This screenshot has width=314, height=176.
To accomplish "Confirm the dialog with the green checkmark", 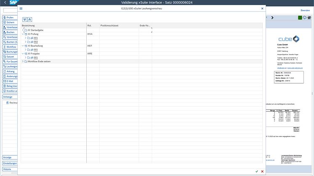I will 257,171.
